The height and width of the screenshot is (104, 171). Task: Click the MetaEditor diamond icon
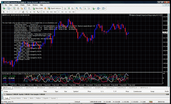click(x=45, y=9)
